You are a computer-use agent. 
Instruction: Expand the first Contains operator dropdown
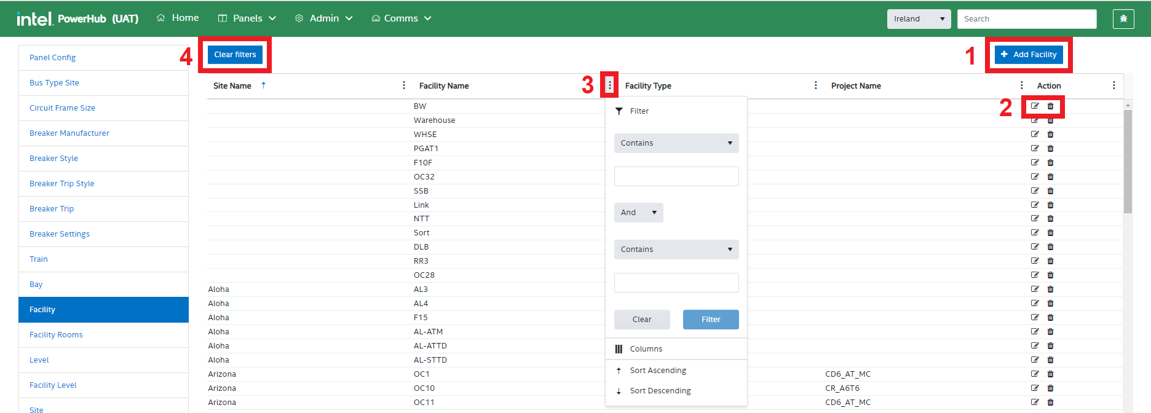[x=676, y=143]
